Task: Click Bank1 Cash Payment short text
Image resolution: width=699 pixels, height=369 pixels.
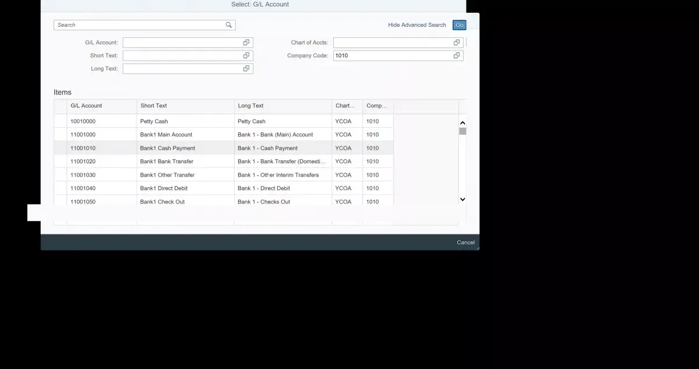Action: click(168, 148)
